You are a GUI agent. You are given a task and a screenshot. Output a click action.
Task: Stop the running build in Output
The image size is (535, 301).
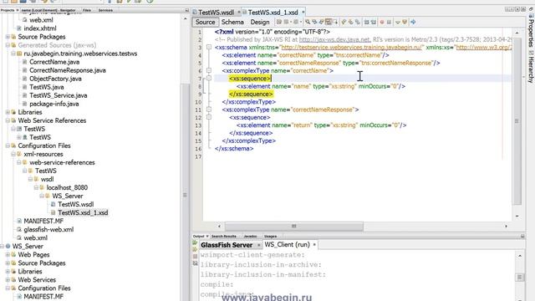click(x=195, y=257)
